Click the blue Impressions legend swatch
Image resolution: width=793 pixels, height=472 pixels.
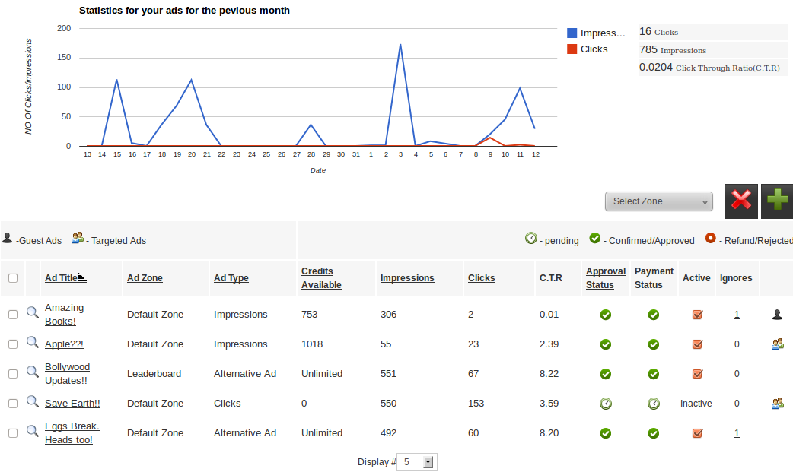[x=573, y=32]
